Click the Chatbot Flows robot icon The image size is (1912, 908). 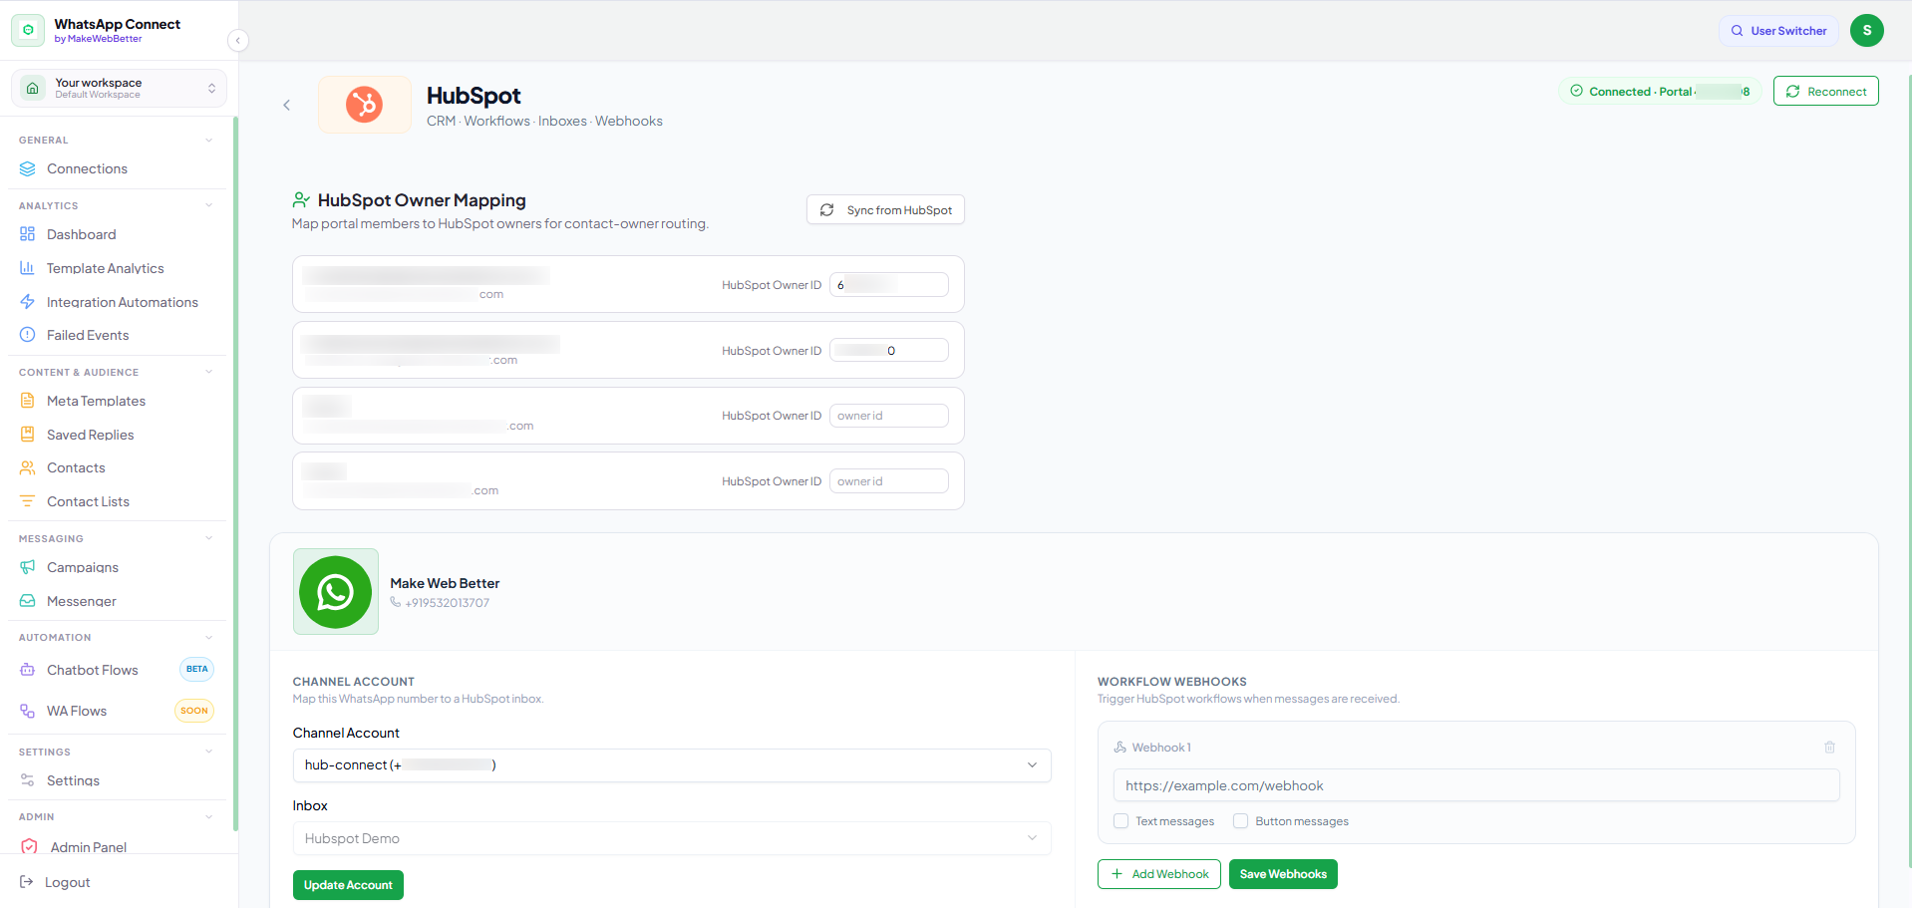(28, 670)
